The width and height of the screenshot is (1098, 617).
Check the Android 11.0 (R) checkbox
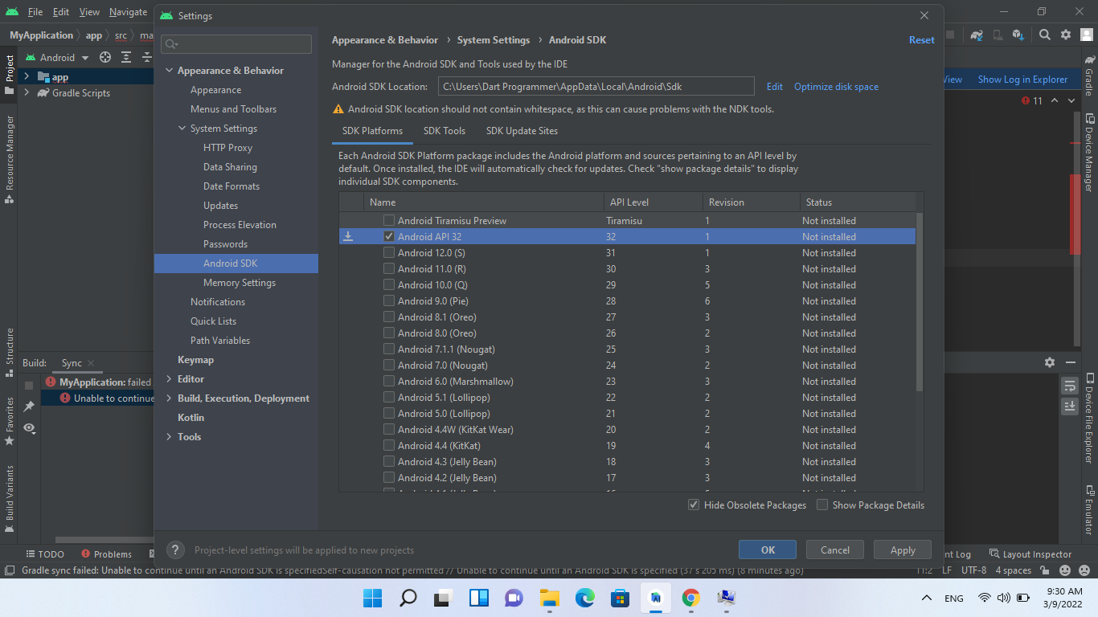tap(389, 268)
